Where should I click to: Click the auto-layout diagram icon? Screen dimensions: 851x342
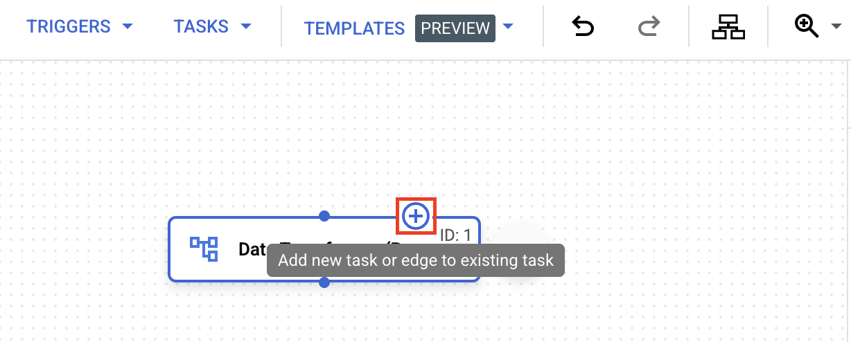click(728, 28)
